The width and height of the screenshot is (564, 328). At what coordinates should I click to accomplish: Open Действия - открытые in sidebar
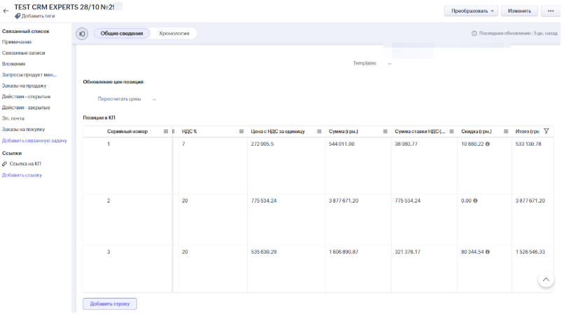(26, 97)
